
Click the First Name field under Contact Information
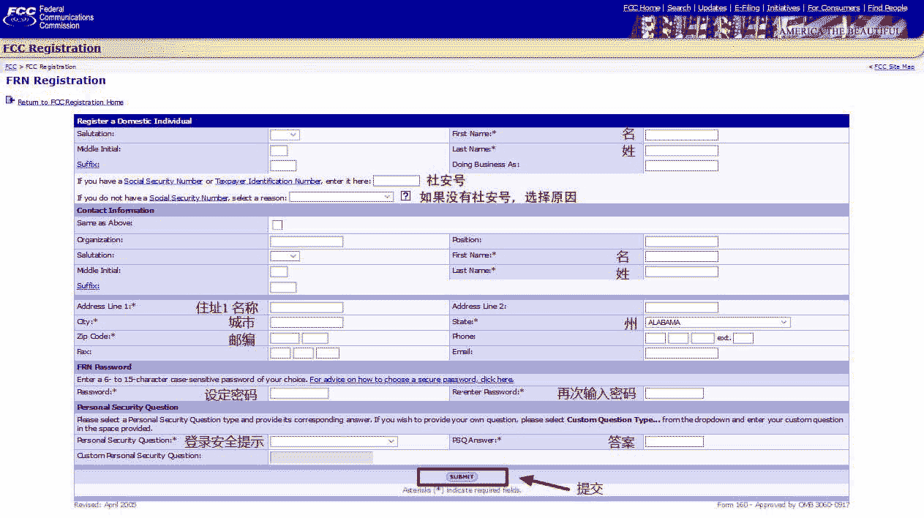(681, 257)
